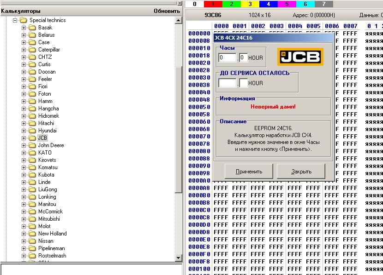Open the Special technics folder icon
The height and width of the screenshot is (275, 383).
[x=24, y=20]
